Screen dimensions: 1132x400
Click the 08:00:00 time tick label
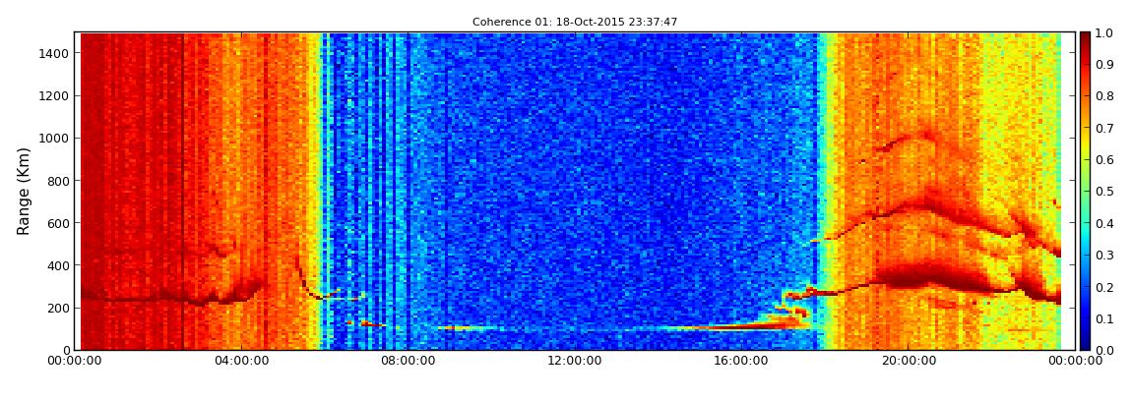click(x=408, y=361)
